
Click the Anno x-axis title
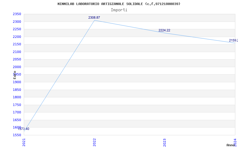coord(231,145)
